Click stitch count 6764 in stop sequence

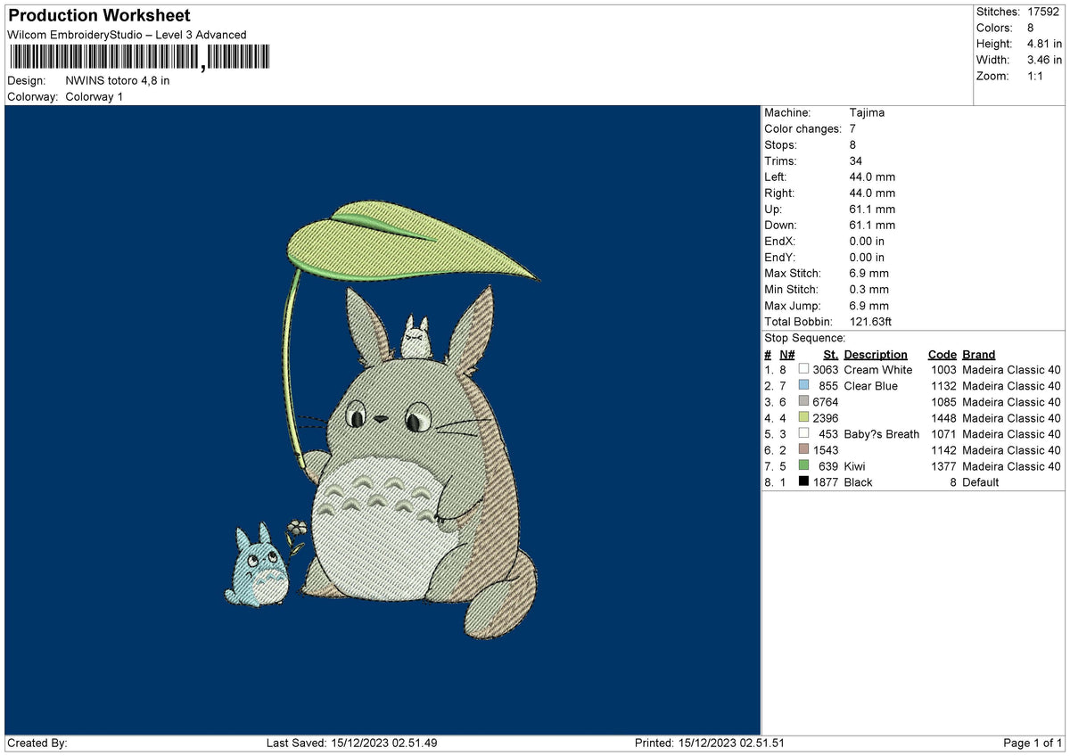pos(825,401)
